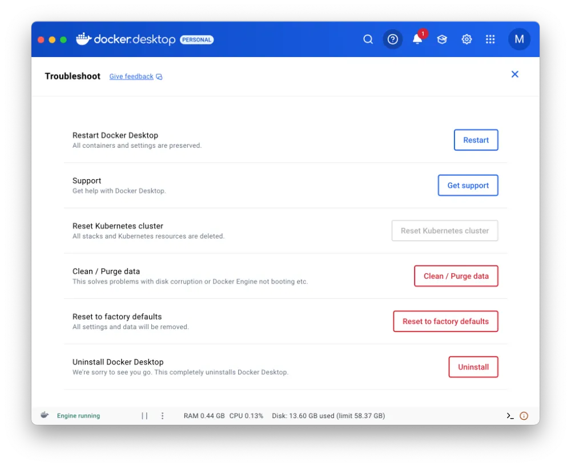
Task: Click the CPU 0.13% indicator
Action: point(246,416)
